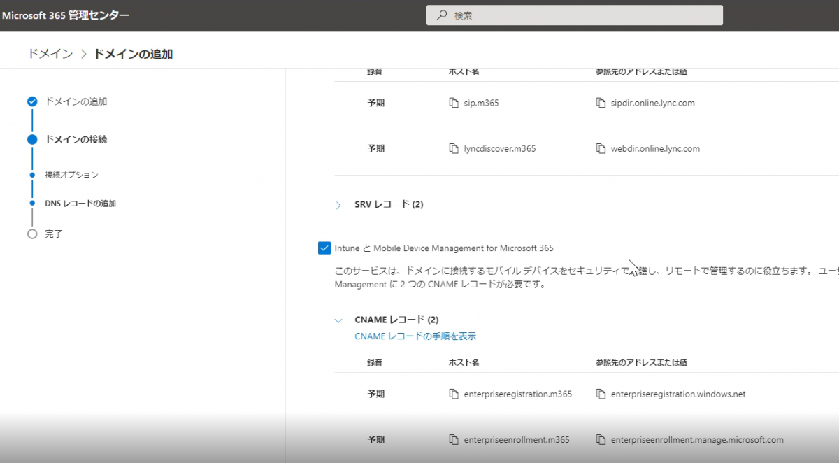Viewport: 839px width, 463px height.
Task: Uncheck Intune and Mobile Device Management checkbox
Action: (x=324, y=248)
